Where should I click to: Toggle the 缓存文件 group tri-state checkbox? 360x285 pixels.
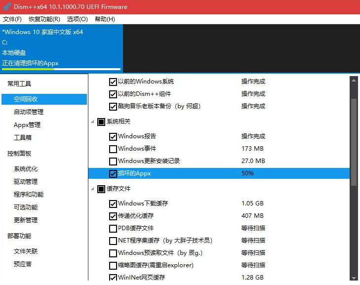(x=101, y=189)
